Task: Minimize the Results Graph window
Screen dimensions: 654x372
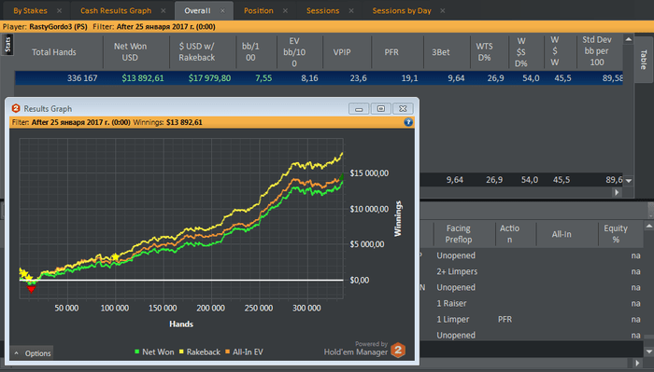Action: click(x=359, y=108)
